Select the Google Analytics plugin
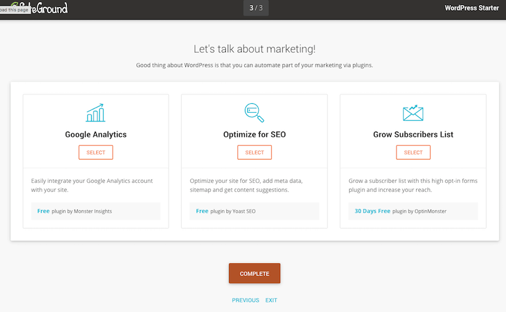 click(x=96, y=152)
